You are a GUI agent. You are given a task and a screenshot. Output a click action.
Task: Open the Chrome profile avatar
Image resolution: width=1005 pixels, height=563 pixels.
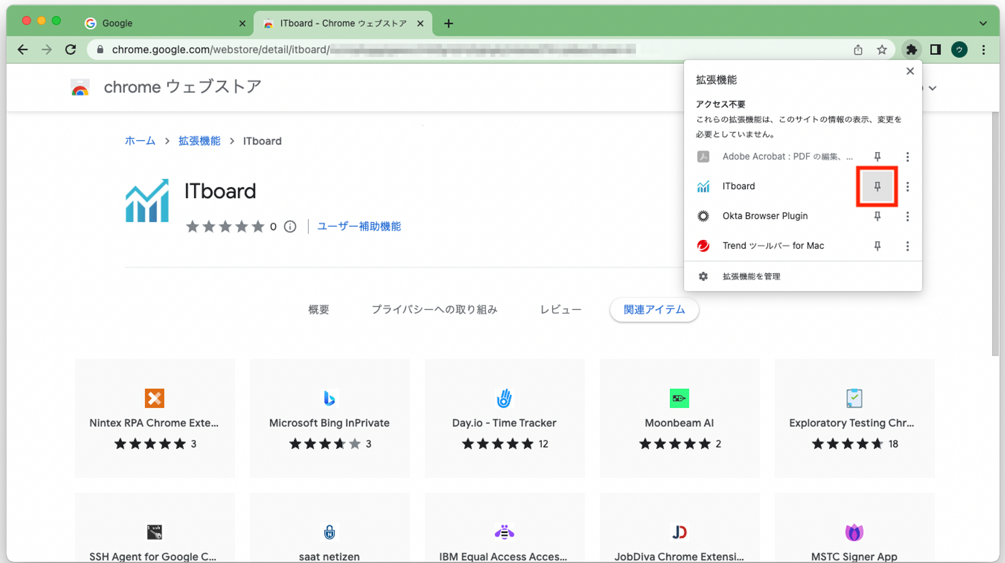coord(959,49)
